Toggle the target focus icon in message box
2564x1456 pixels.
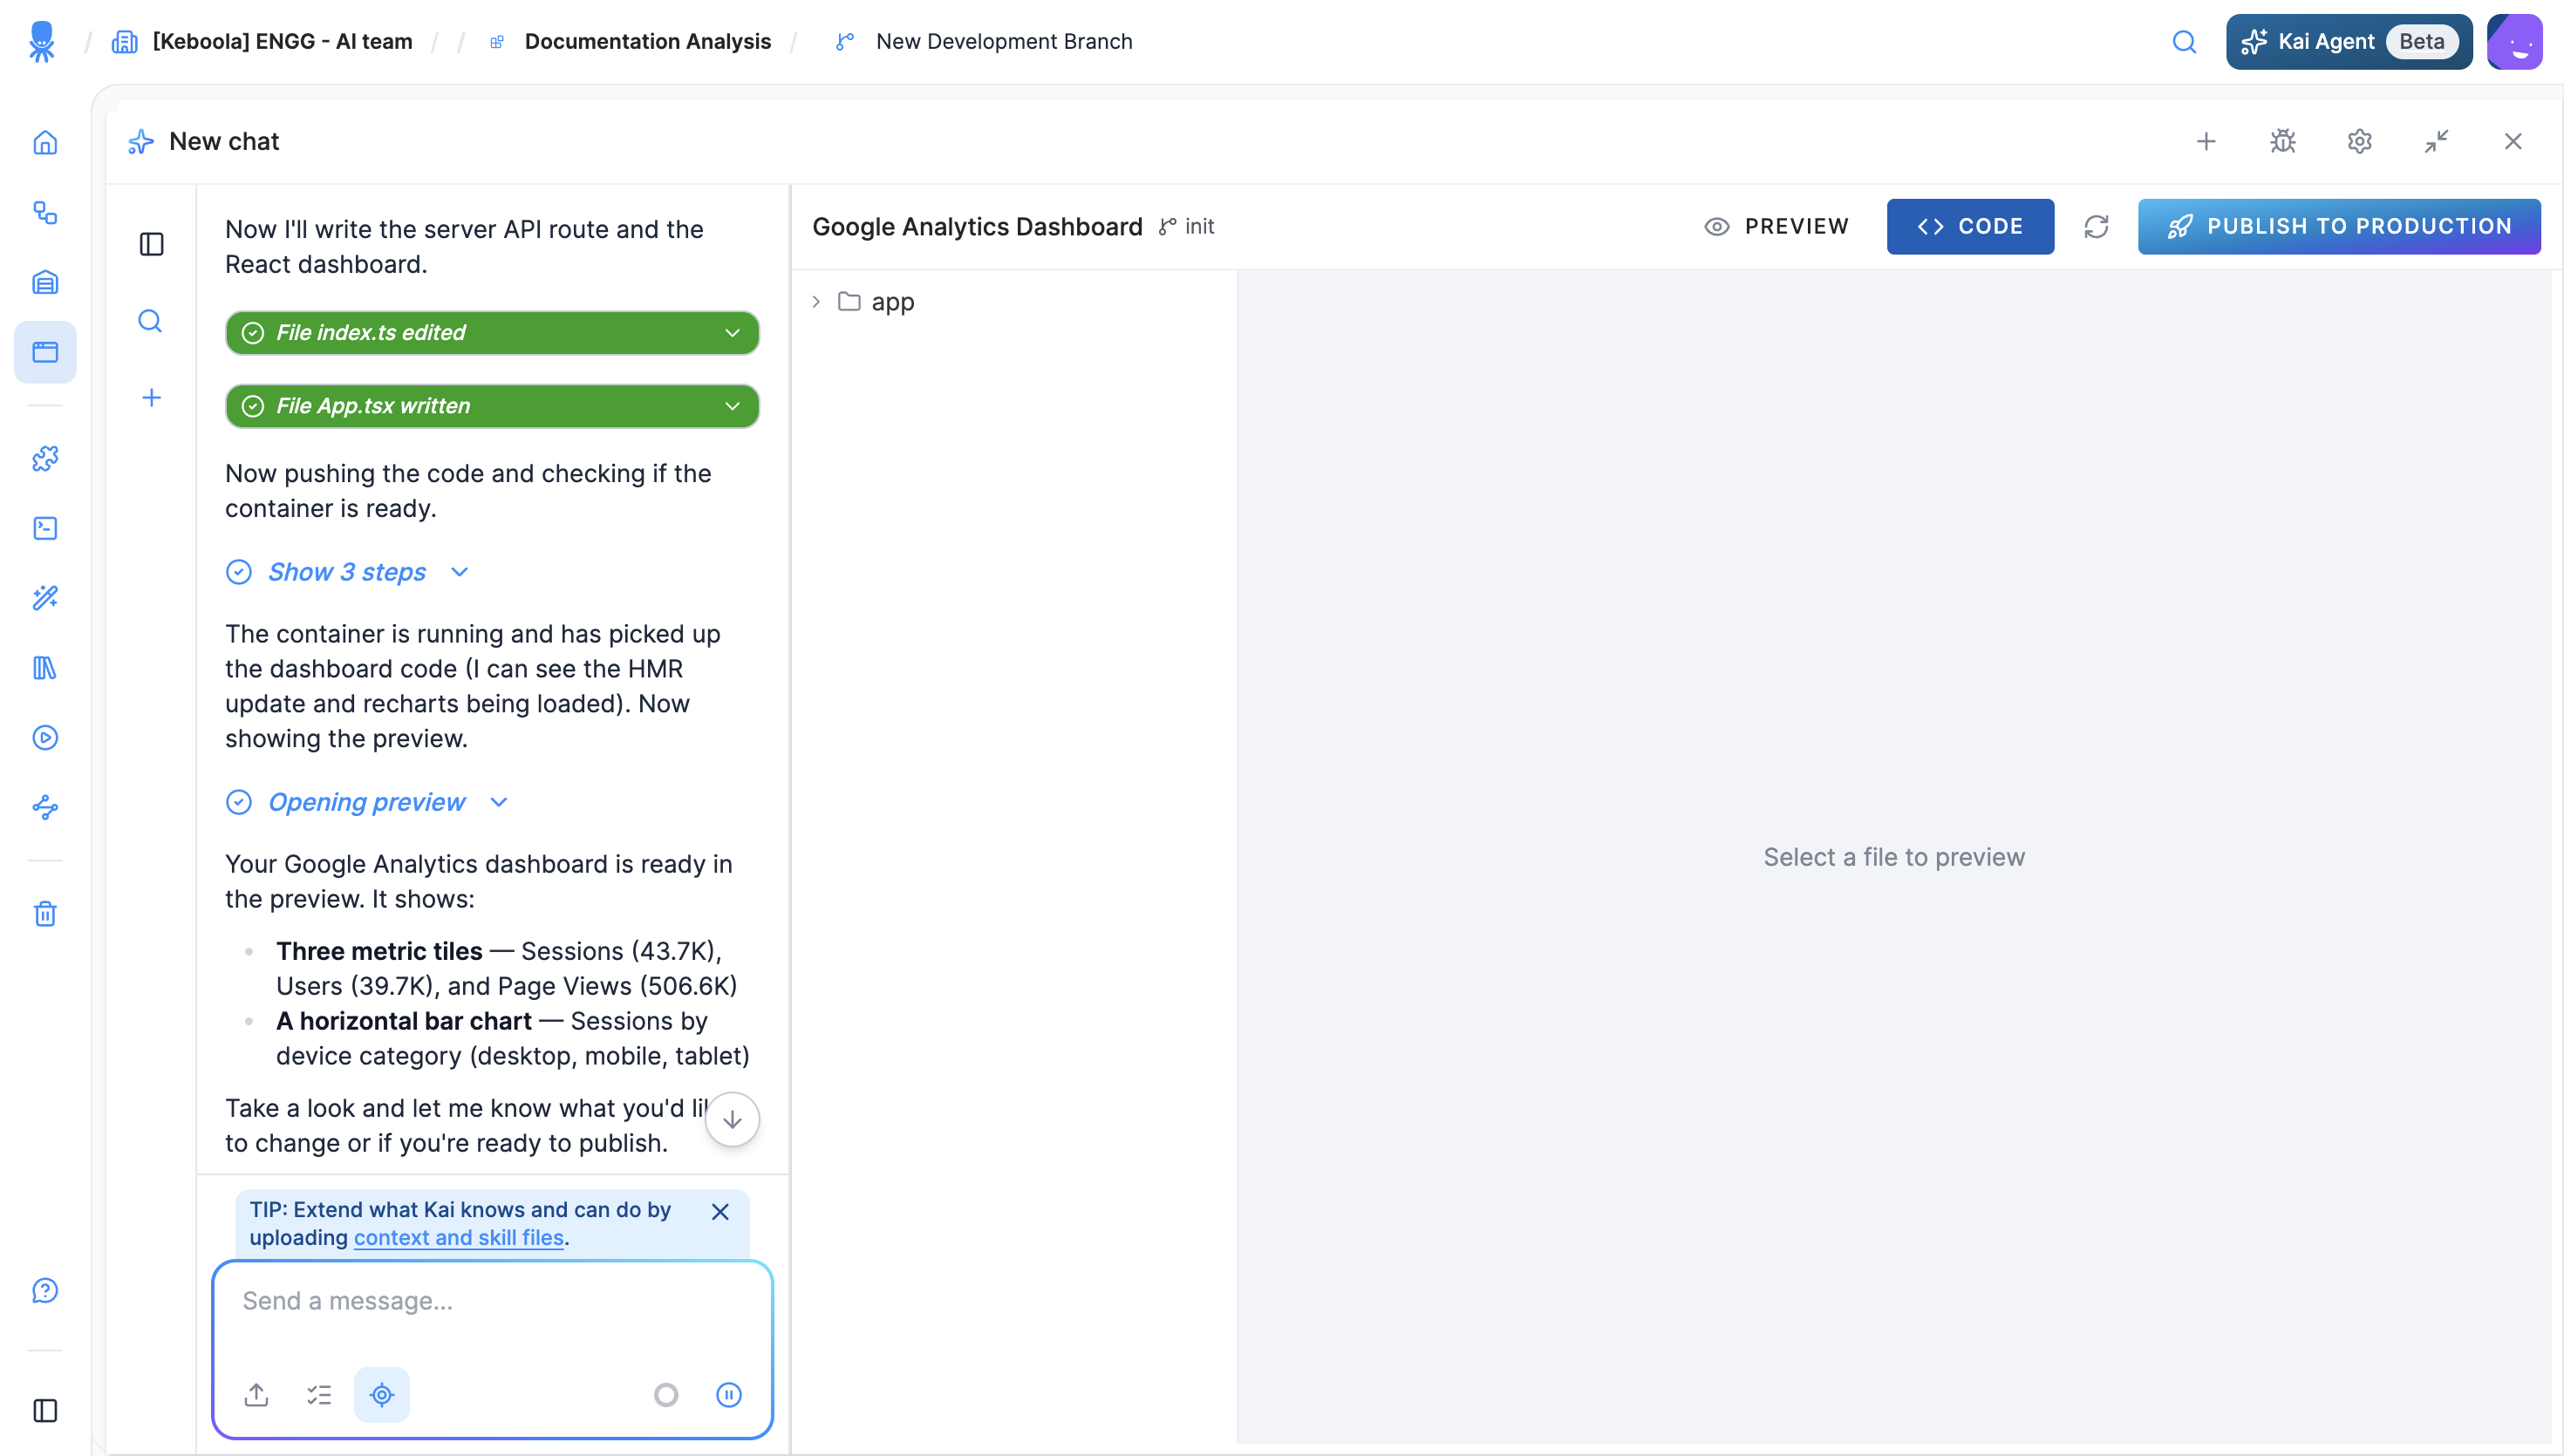382,1395
